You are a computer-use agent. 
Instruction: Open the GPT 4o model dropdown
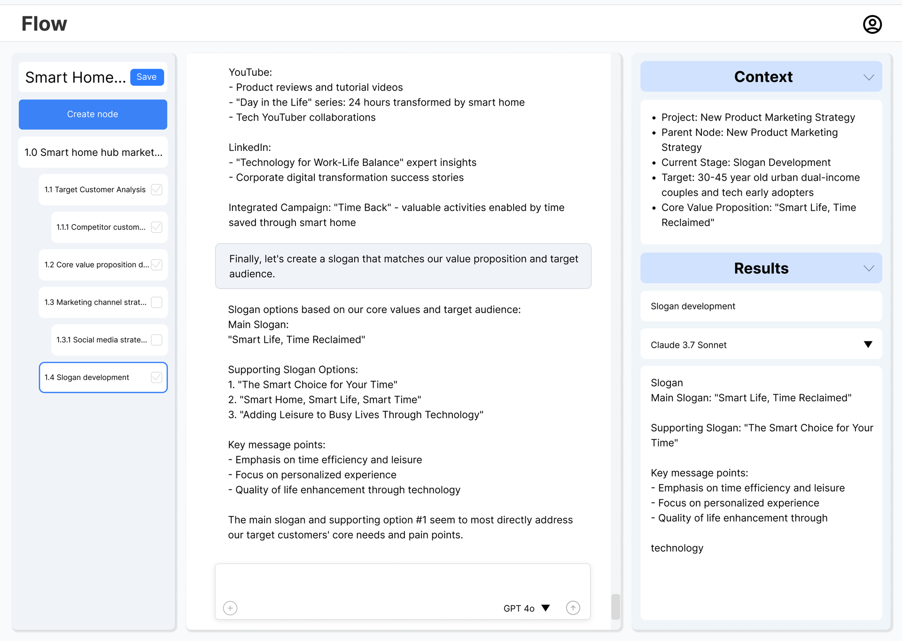coord(526,608)
